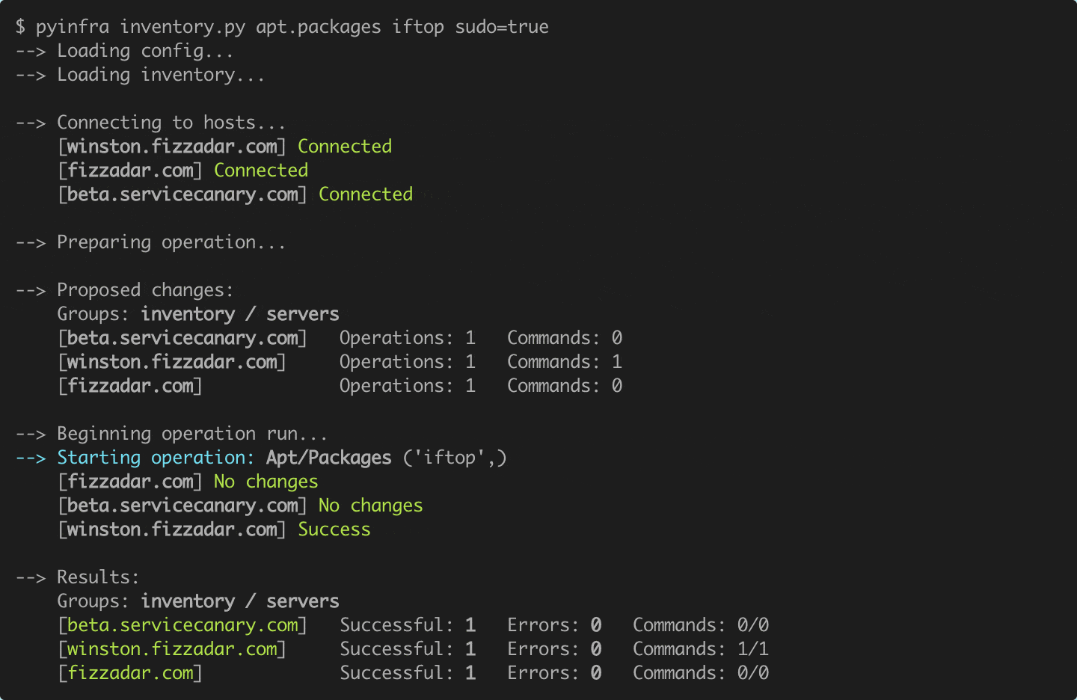1077x700 pixels.
Task: Click "No changes" next to beta.servicecanary.com
Action: (x=370, y=506)
